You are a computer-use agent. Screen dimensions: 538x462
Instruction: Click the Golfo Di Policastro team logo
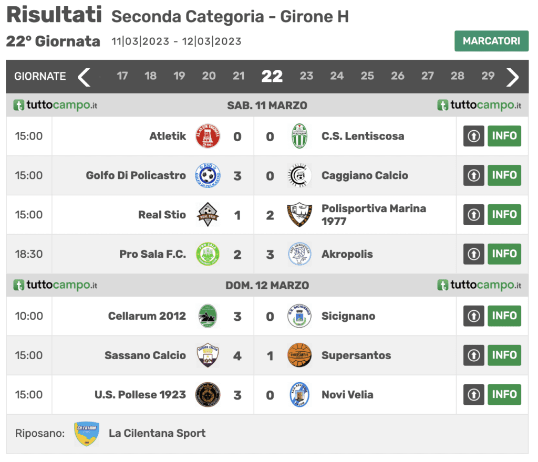coord(208,175)
